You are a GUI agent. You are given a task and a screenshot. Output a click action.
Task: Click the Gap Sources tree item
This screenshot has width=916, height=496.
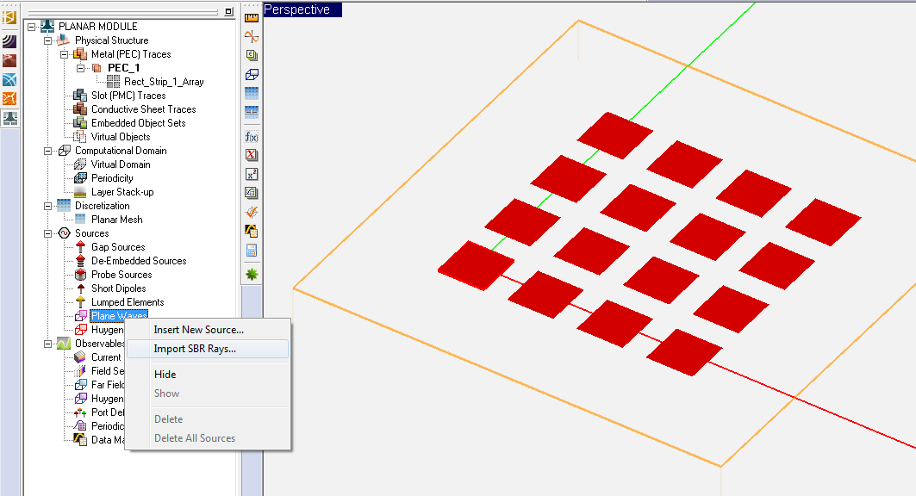click(118, 247)
